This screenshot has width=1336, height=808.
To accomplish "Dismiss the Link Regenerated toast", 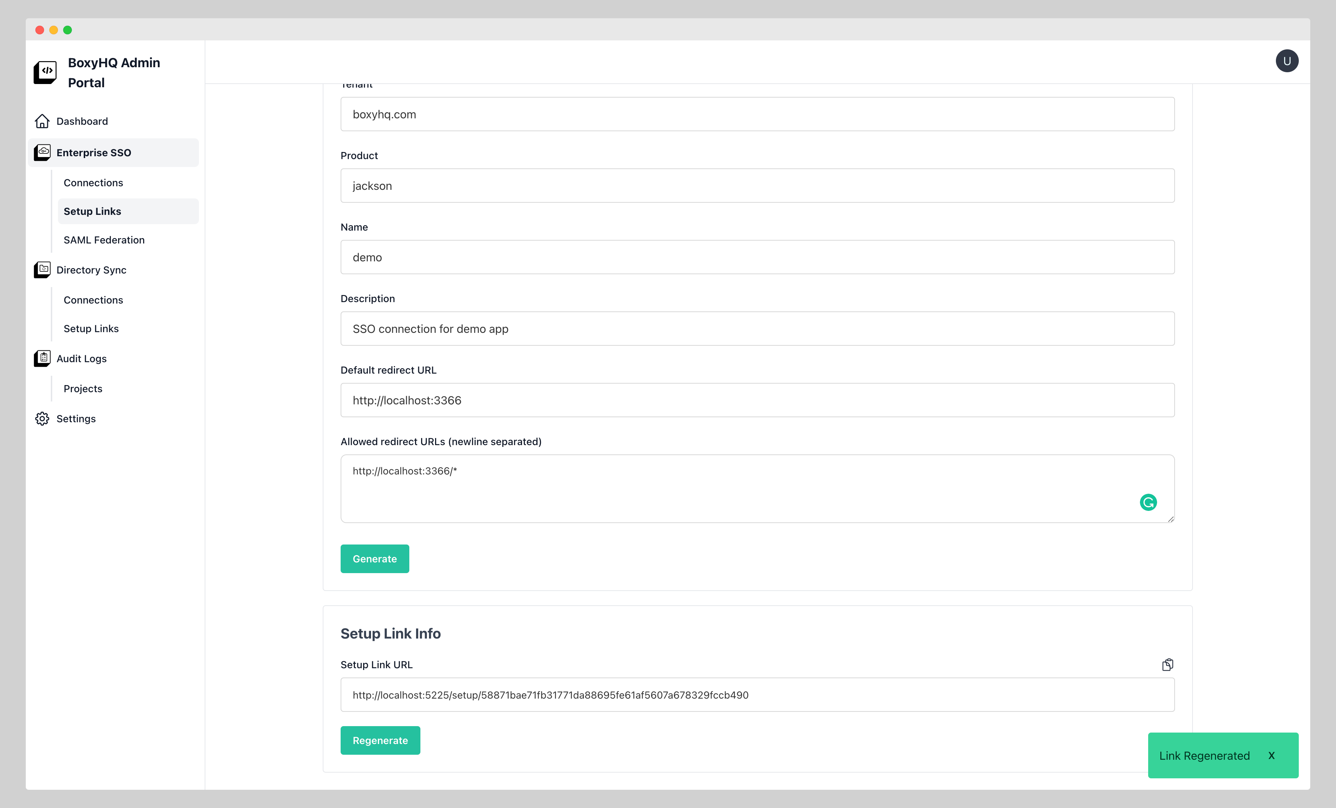I will [1272, 755].
